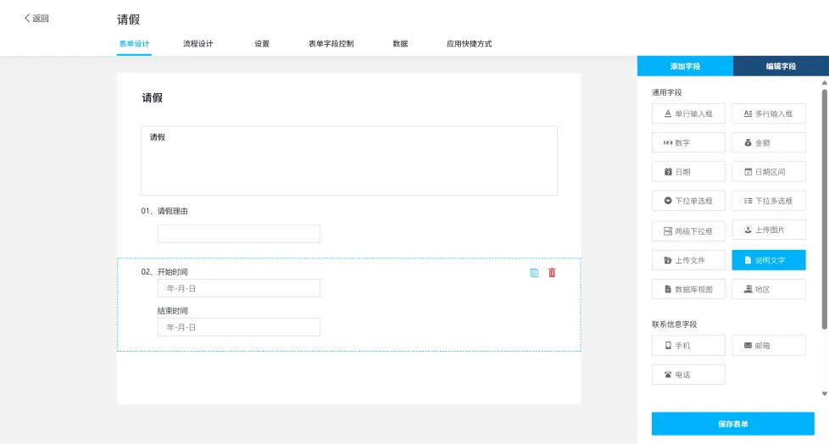Click the 请假理由 text input box
The width and height of the screenshot is (829, 444).
click(x=239, y=234)
